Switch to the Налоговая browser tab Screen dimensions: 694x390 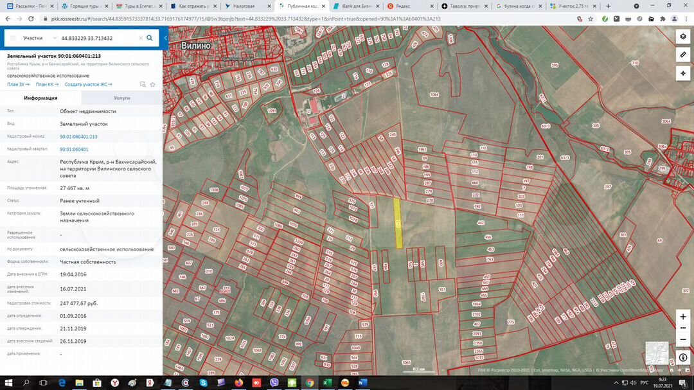pos(244,6)
